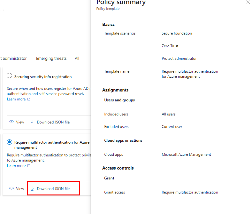252x214 pixels.
Task: Open Learn more link for Azure management policy
Action: tap(16, 166)
